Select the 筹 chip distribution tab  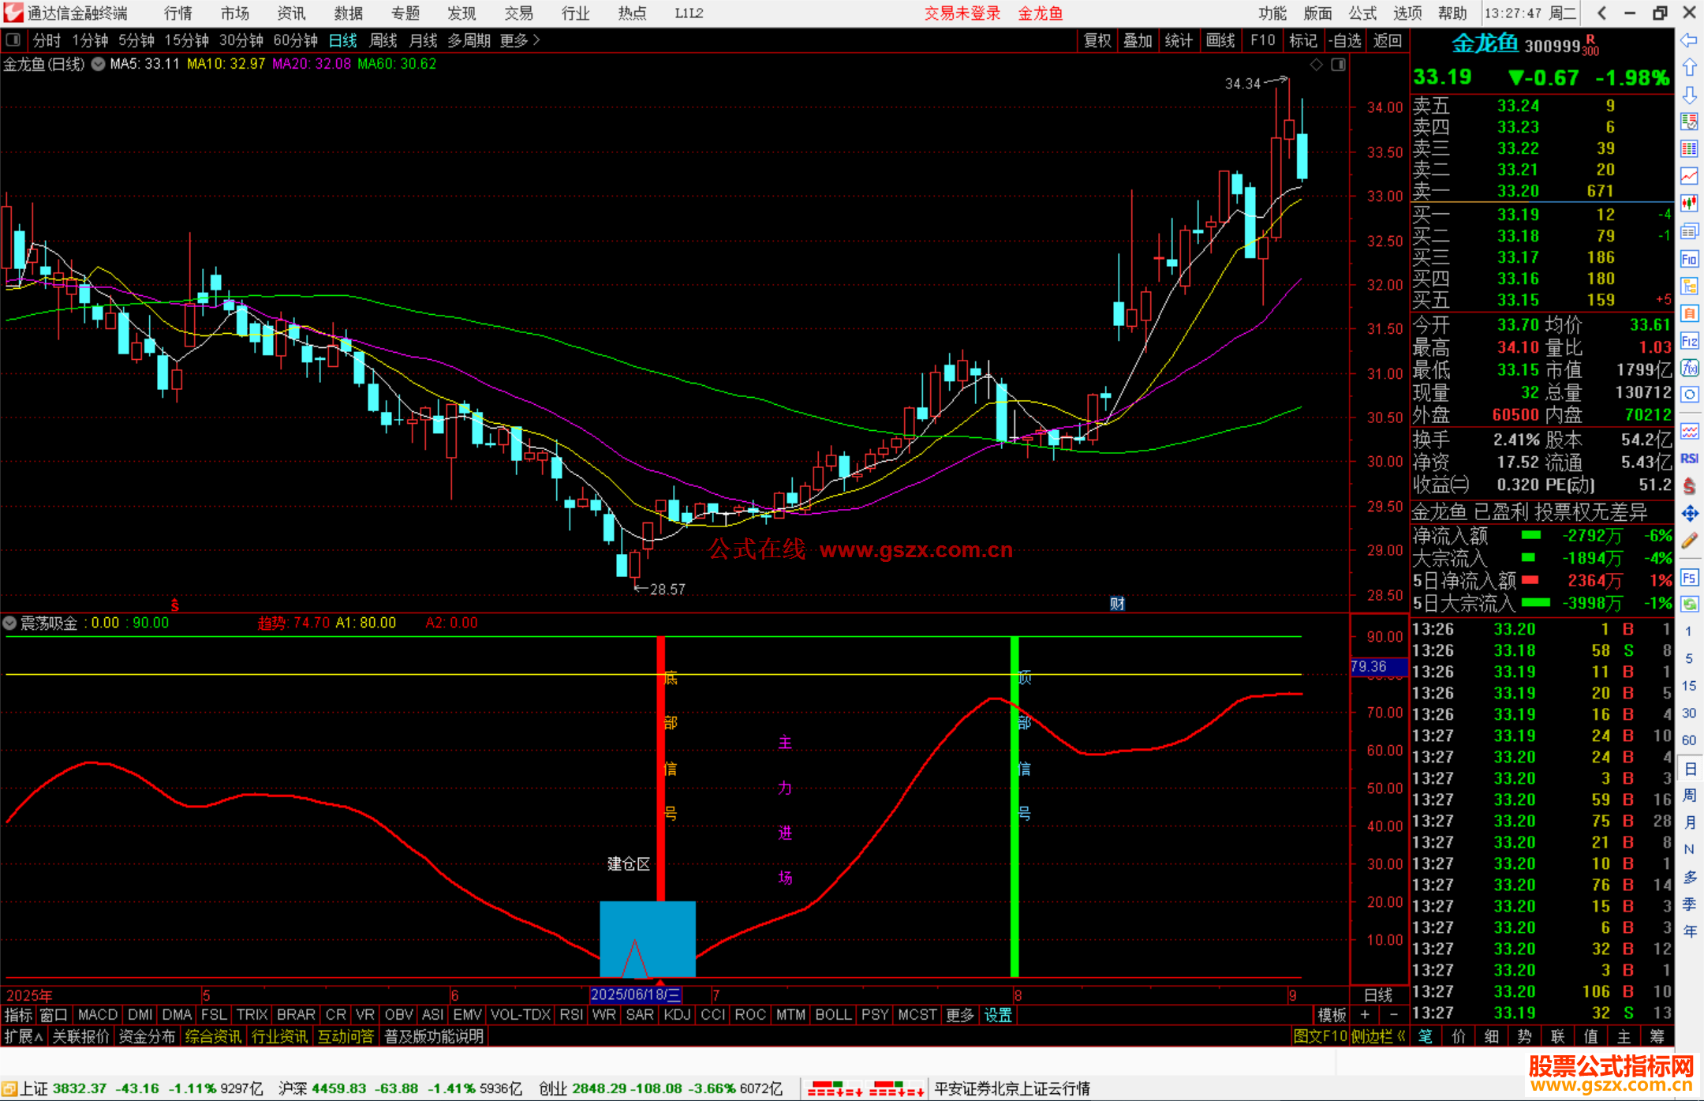[1657, 1036]
